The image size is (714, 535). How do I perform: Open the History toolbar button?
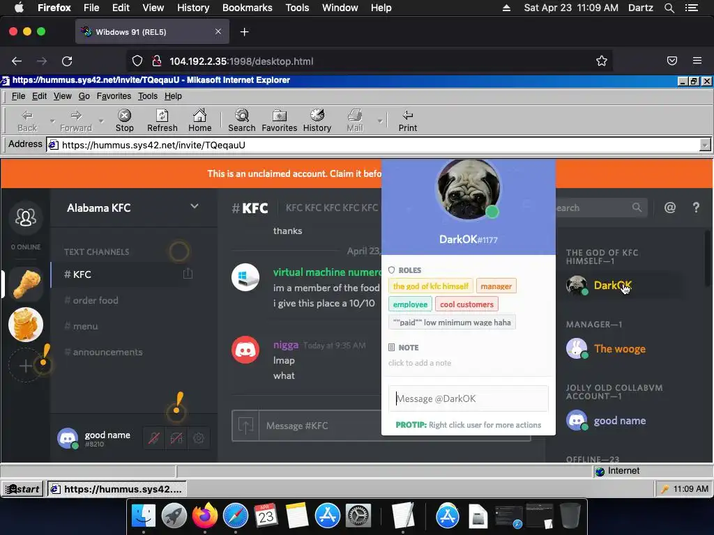coord(317,121)
